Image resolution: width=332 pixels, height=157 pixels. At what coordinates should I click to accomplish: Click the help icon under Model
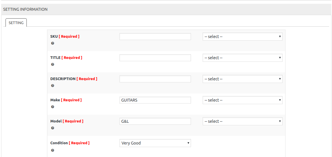tap(53, 128)
